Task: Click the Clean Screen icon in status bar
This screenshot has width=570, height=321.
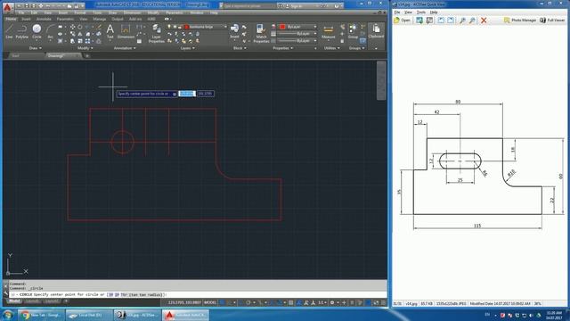Action: click(376, 302)
